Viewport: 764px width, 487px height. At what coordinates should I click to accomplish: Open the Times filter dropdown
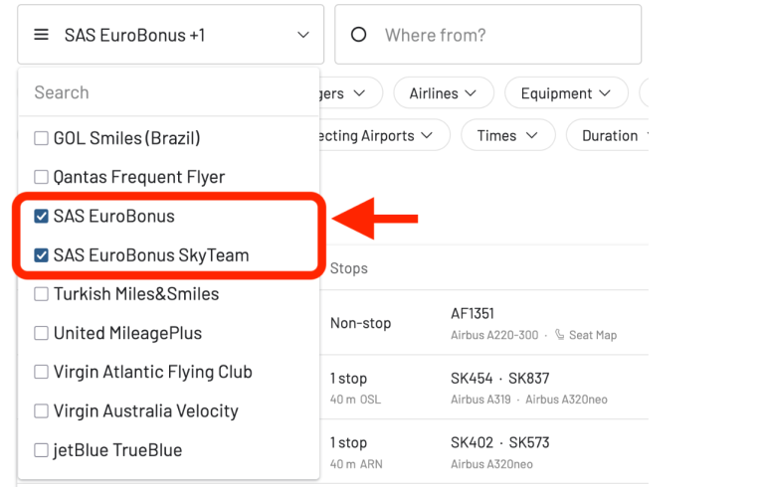pos(507,135)
